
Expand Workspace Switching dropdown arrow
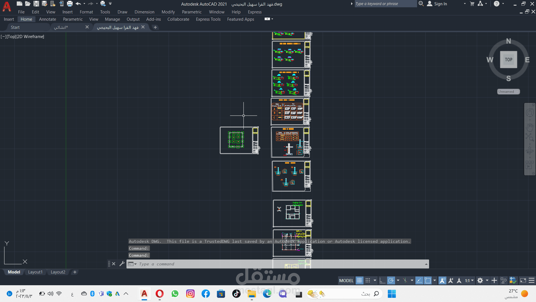487,280
